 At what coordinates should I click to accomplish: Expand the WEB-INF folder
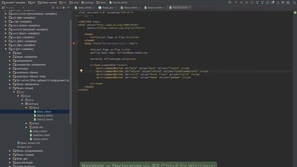point(26,127)
